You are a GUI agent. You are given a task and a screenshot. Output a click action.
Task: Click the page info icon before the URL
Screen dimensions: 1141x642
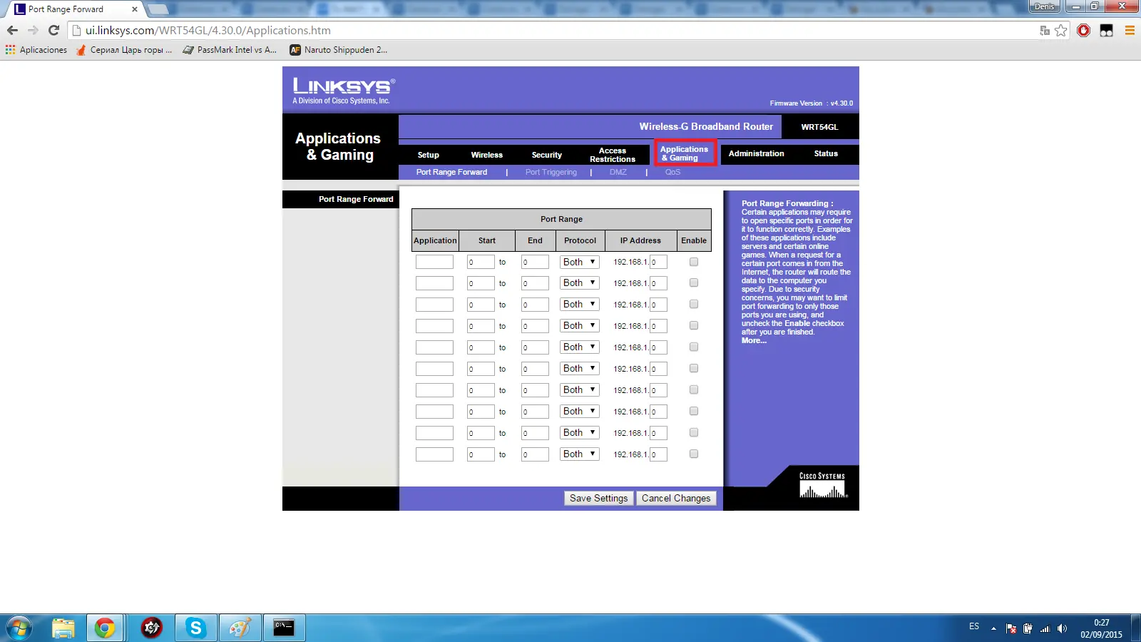77,31
